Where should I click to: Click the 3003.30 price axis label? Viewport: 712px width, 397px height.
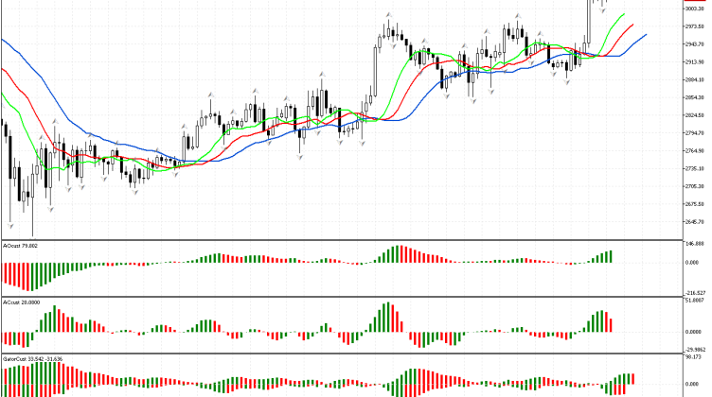695,8
